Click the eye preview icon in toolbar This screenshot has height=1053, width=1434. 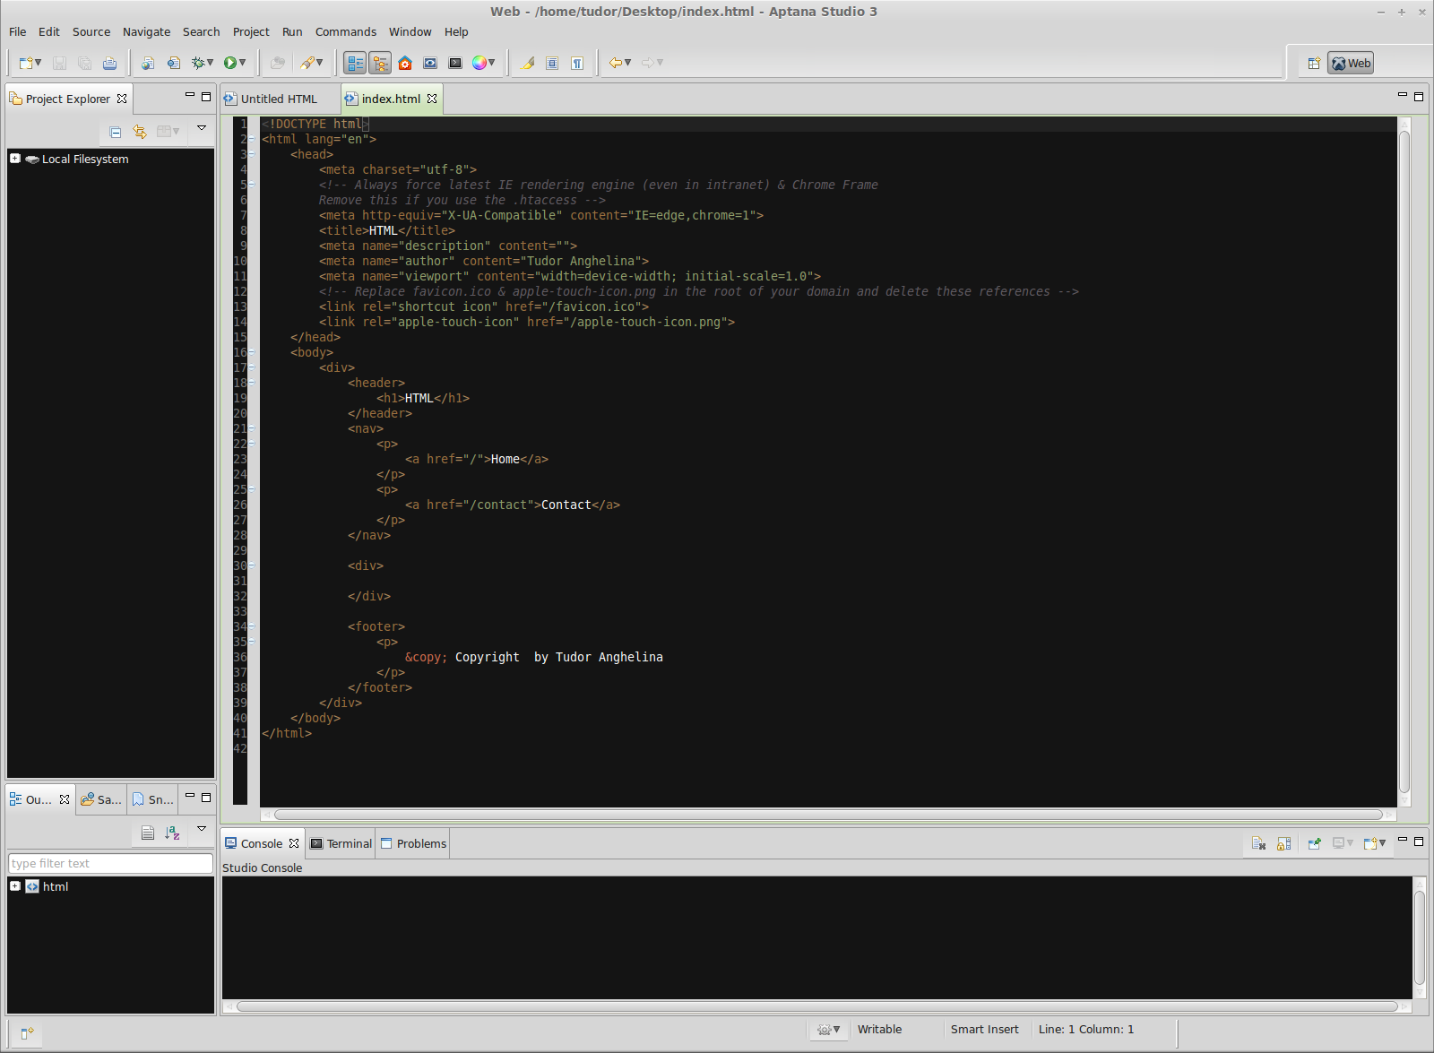[x=430, y=63]
